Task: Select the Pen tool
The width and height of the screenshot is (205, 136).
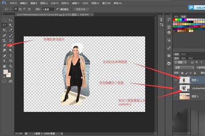Action: [4, 56]
